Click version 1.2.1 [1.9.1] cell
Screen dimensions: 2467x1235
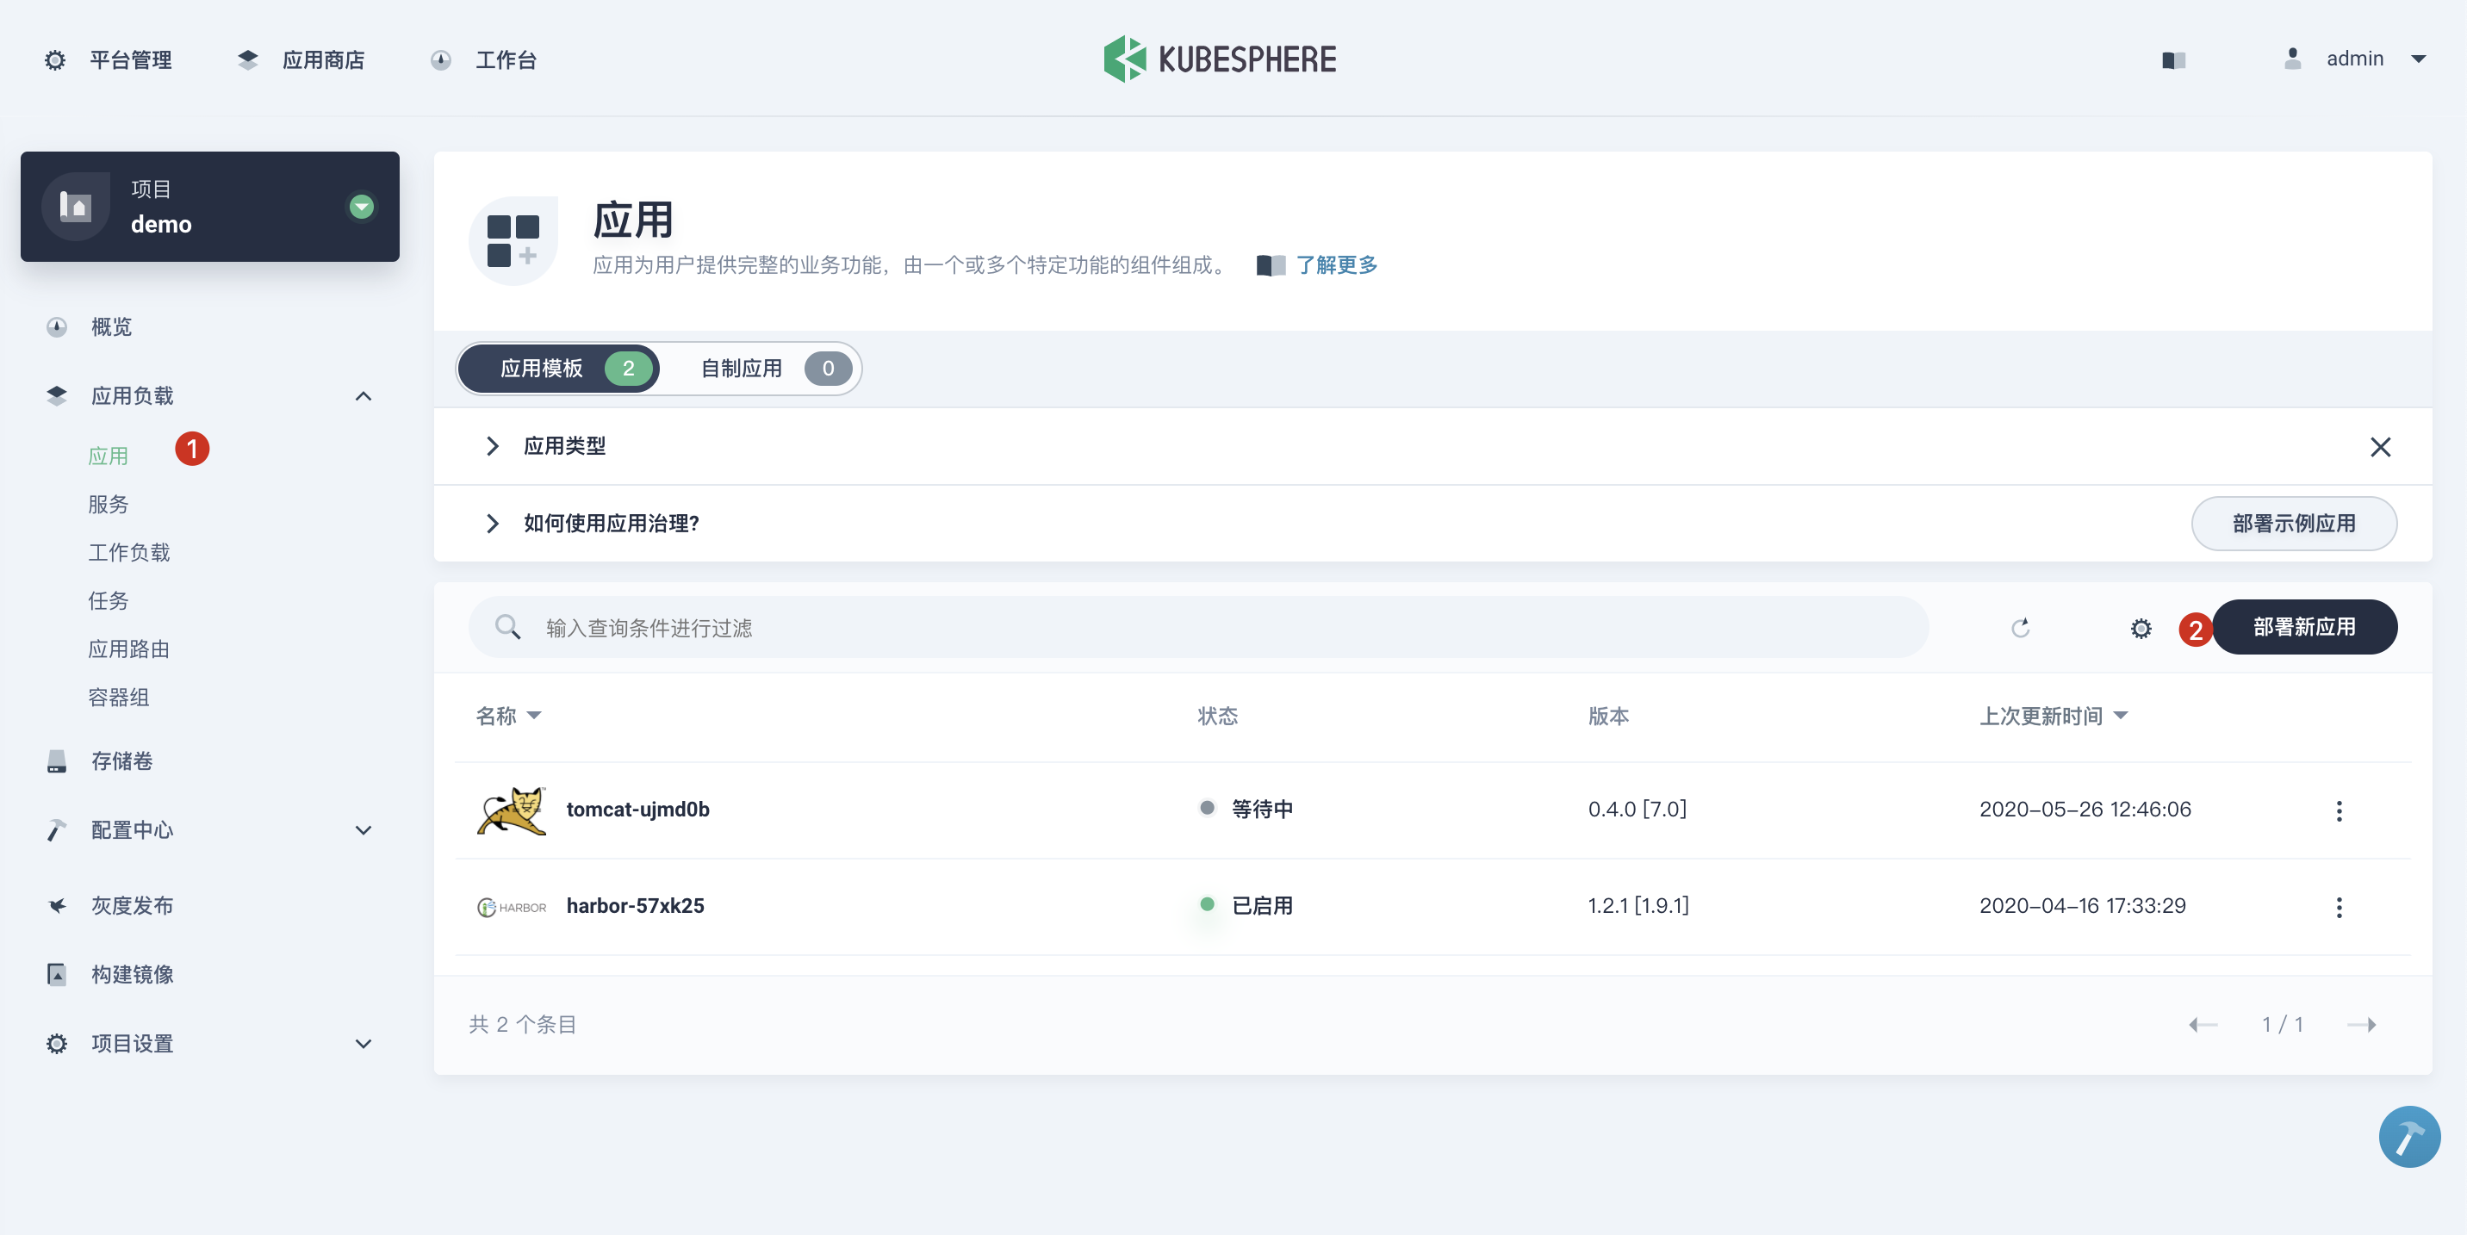[x=1637, y=906]
